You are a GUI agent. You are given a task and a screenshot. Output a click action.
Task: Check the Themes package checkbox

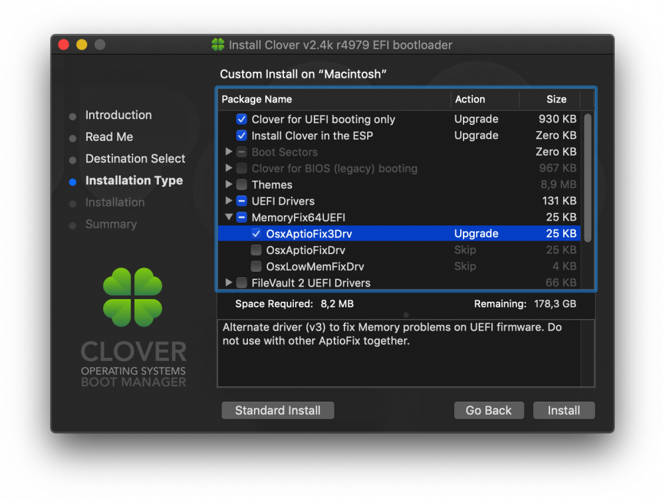[x=241, y=184]
